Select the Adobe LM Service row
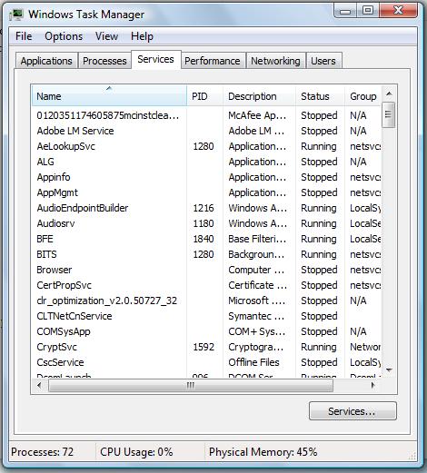Viewport: 427px width, 473px height. [x=206, y=131]
